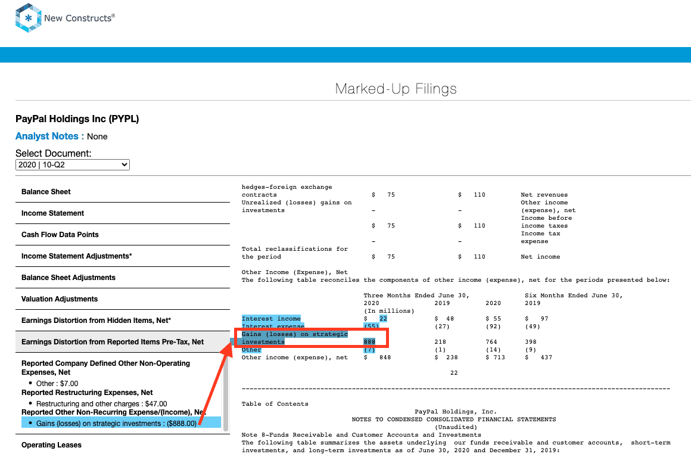Collapse Earnings Distortion from Reported Items Pre-Tax
Screen dimensions: 691x454
(x=123, y=342)
